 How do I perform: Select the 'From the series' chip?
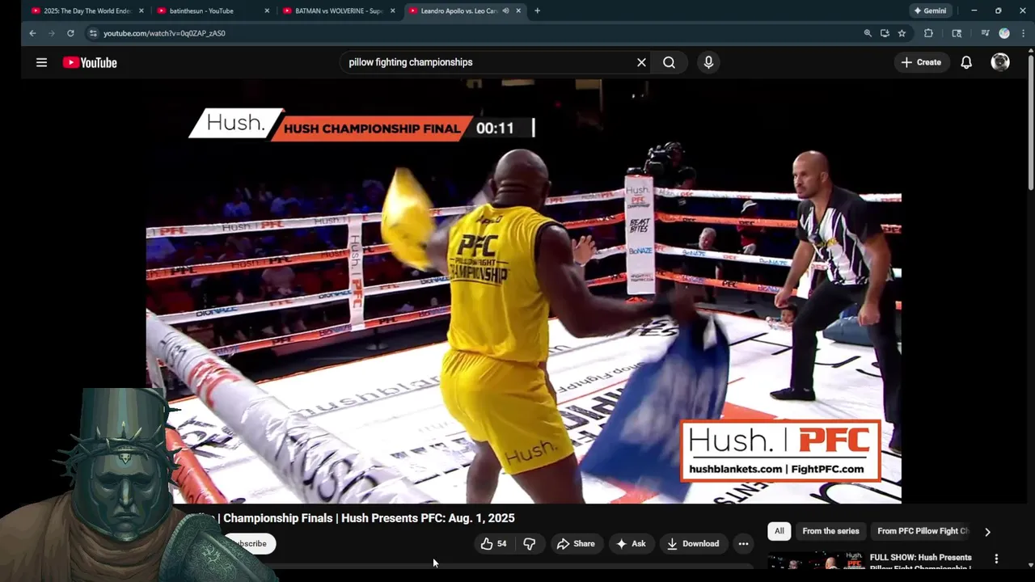830,531
